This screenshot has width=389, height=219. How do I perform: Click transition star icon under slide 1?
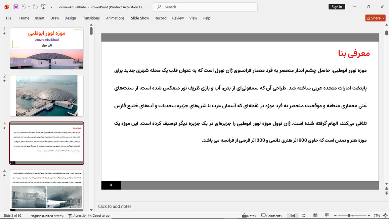pos(4,33)
